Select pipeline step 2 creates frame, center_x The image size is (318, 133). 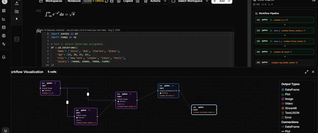point(285,30)
